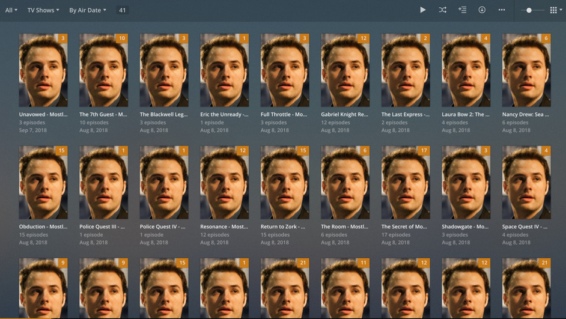
Task: Open The Blackwell Legacy title link
Action: pyautogui.click(x=164, y=114)
